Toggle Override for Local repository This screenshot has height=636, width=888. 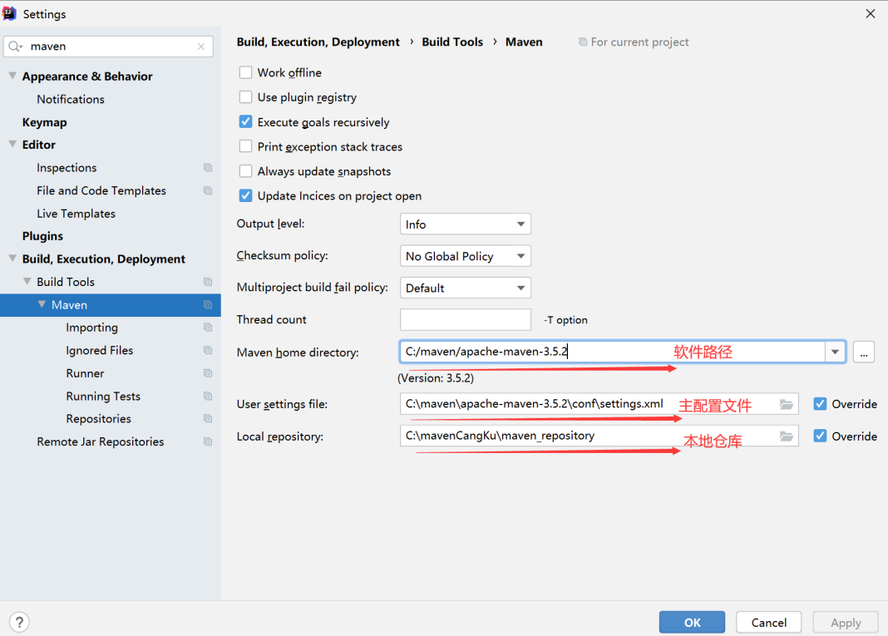tap(820, 436)
